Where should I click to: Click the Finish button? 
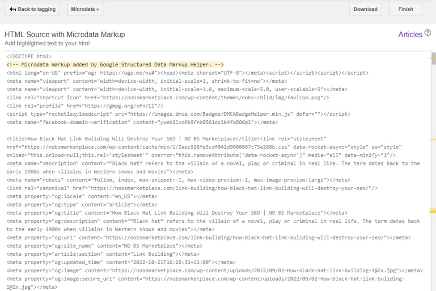click(406, 9)
